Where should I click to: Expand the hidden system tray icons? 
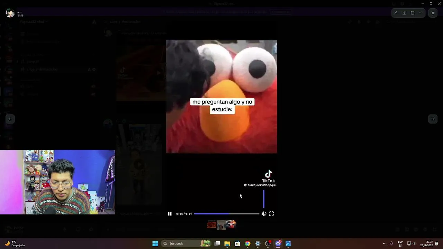(384, 243)
